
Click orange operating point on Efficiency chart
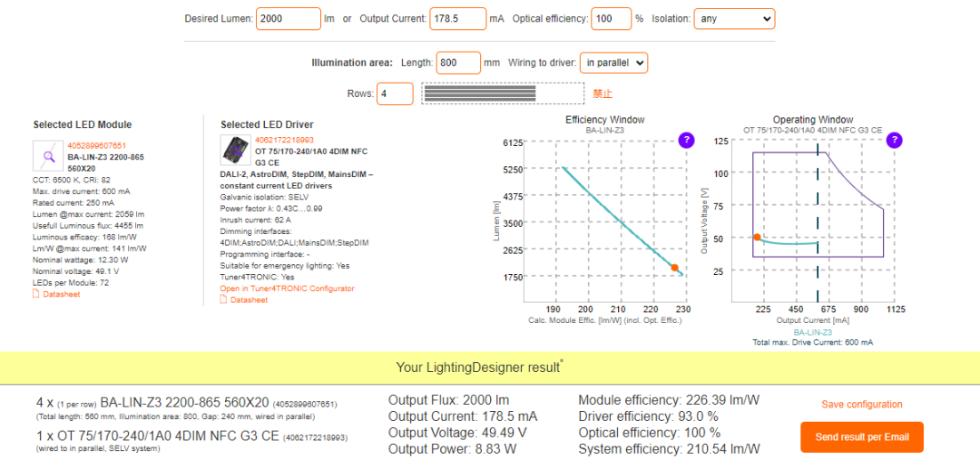pyautogui.click(x=674, y=268)
